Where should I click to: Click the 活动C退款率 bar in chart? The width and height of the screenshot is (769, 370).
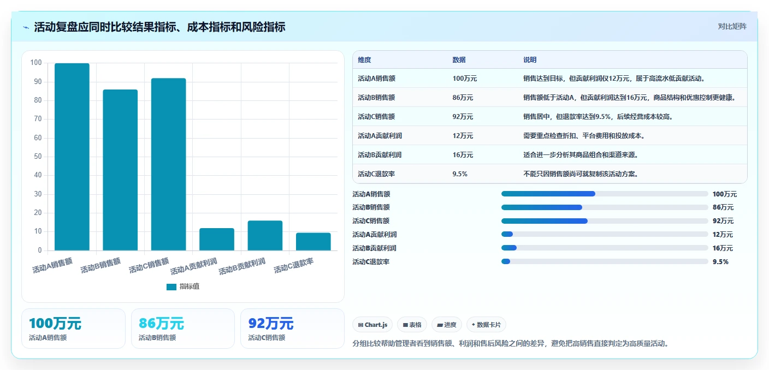[313, 242]
